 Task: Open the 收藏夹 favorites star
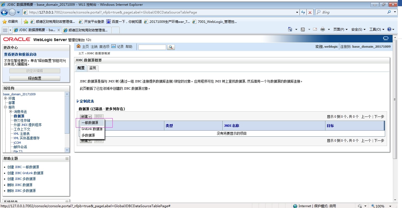click(x=4, y=21)
